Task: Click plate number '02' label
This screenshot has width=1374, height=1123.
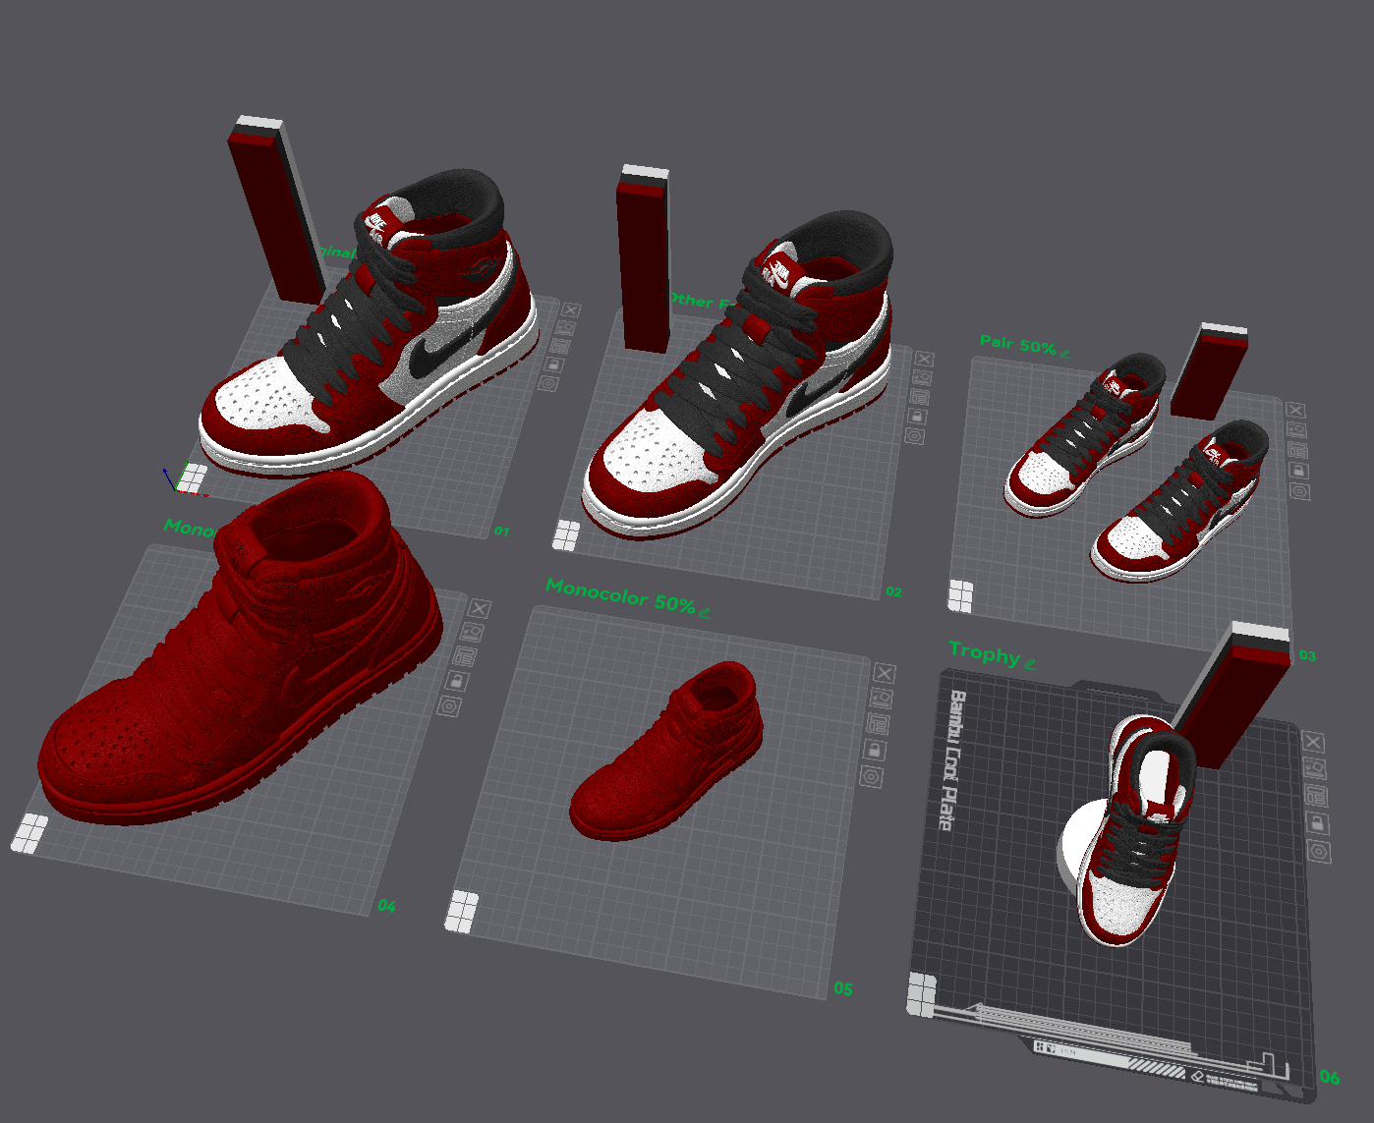Action: pos(893,591)
